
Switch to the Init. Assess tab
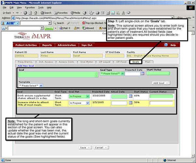pyautogui.click(x=46, y=62)
